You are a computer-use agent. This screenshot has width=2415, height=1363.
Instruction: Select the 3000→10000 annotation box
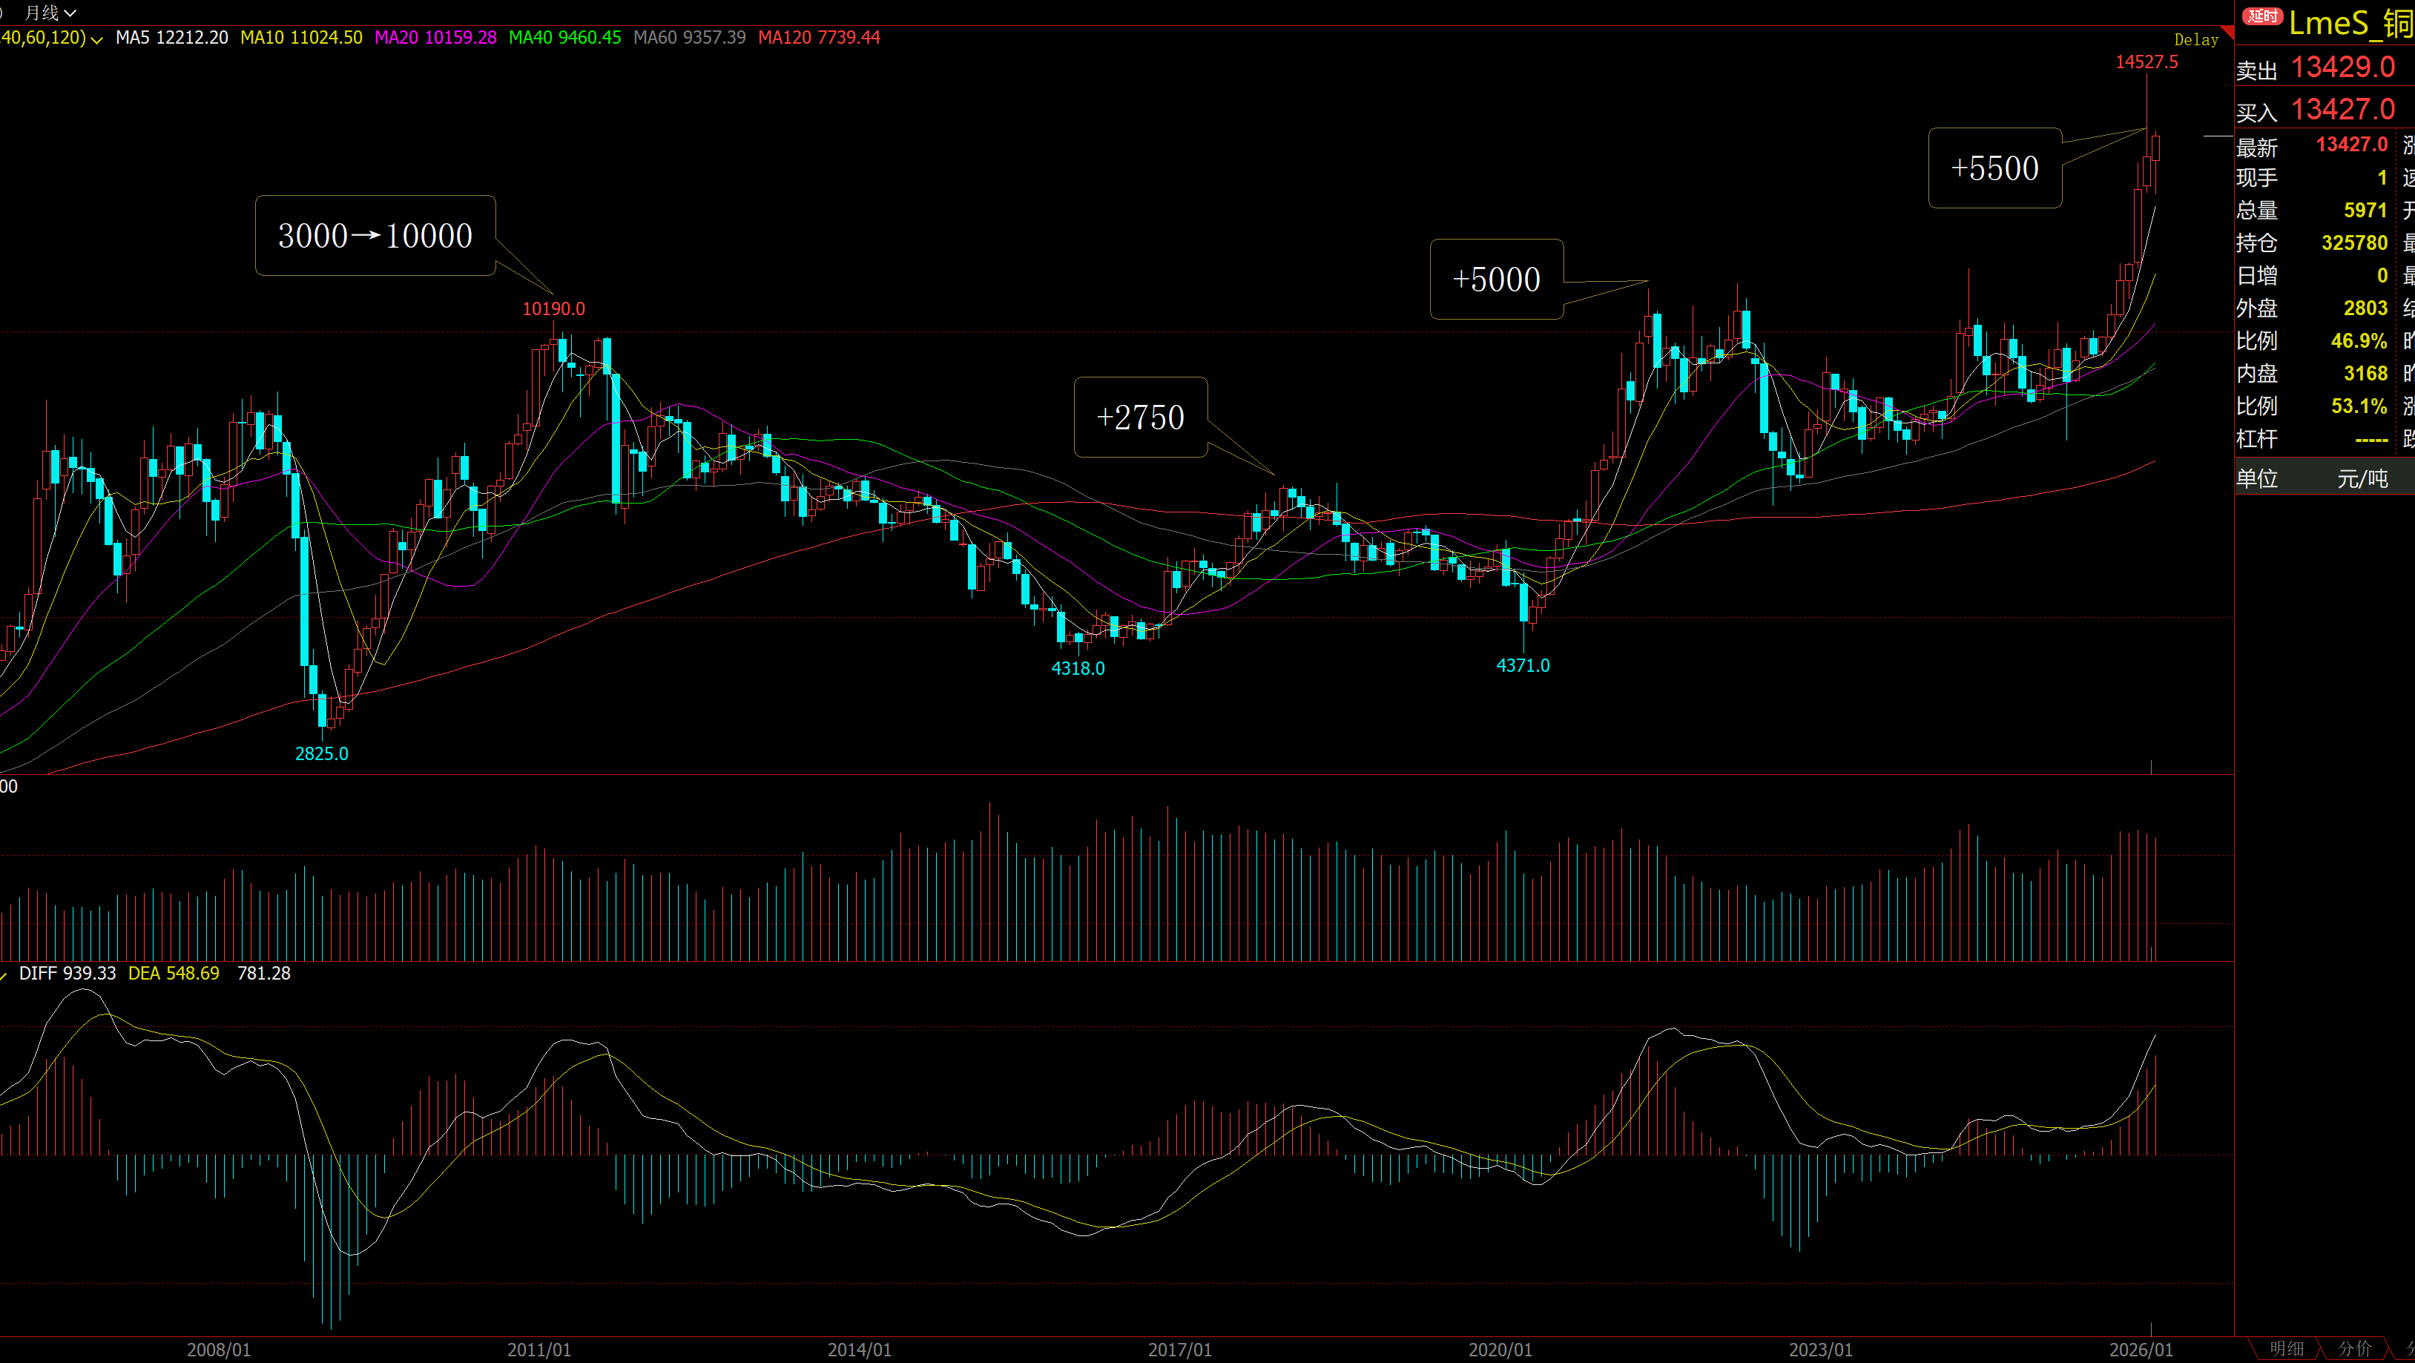click(x=375, y=235)
